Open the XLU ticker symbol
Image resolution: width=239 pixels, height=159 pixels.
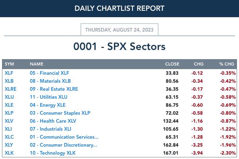[9, 97]
